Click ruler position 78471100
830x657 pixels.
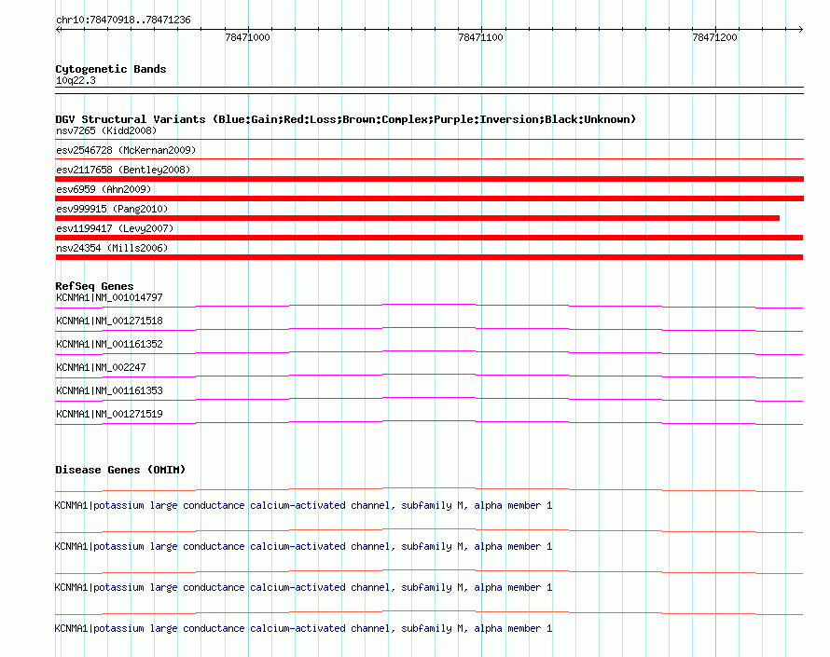tap(480, 37)
